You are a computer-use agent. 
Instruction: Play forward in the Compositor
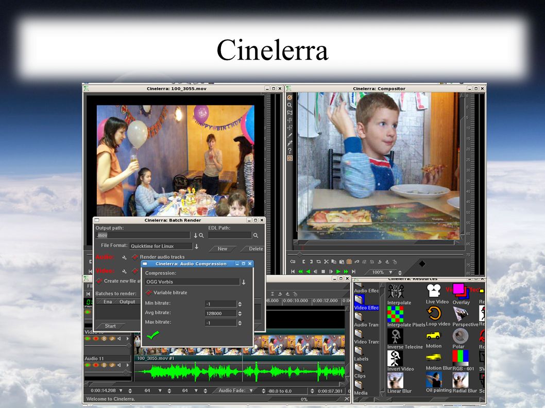(x=338, y=272)
